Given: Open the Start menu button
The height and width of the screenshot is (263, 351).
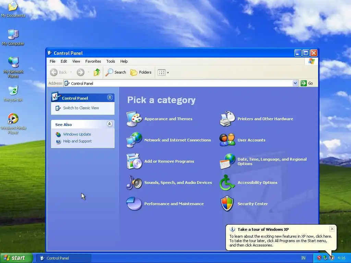Looking at the screenshot, I should click(16, 258).
